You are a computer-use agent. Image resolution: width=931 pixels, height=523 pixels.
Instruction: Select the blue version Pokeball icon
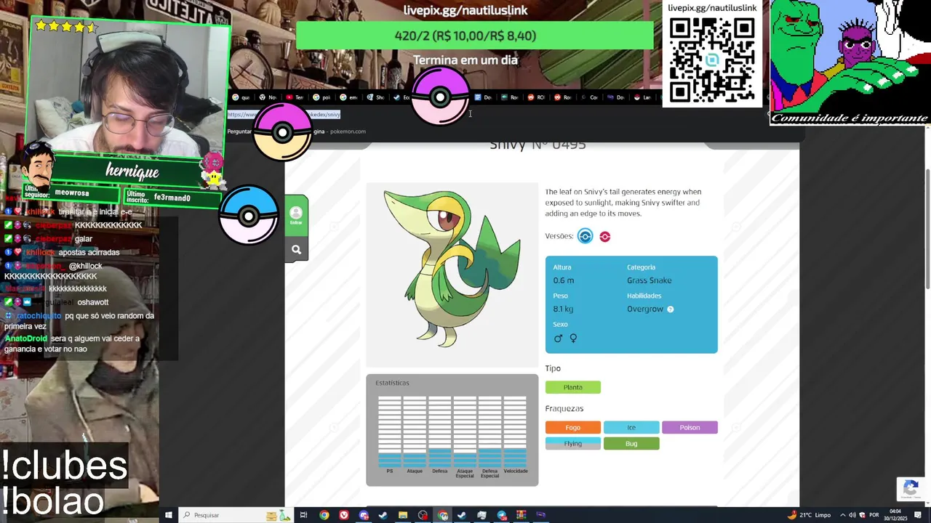click(586, 236)
